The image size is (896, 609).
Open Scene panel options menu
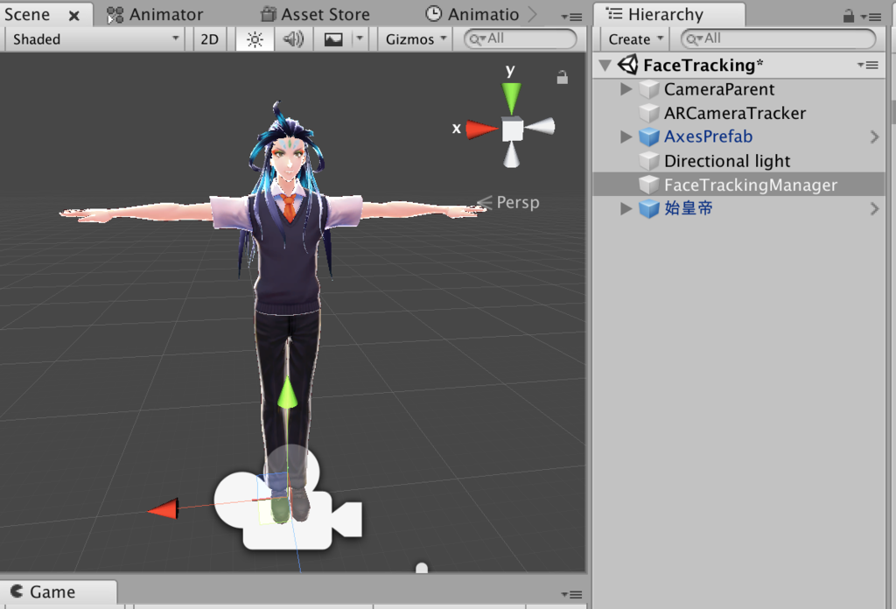pos(571,17)
